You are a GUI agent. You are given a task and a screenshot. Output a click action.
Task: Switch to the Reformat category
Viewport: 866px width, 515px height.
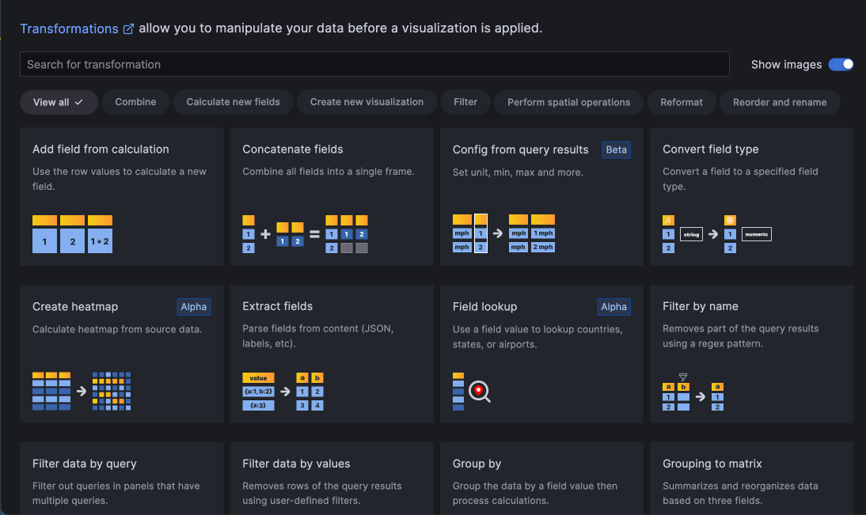pyautogui.click(x=682, y=102)
